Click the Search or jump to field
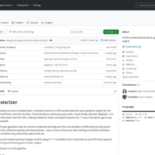This screenshot has height=155, width=155. pos(145,5)
